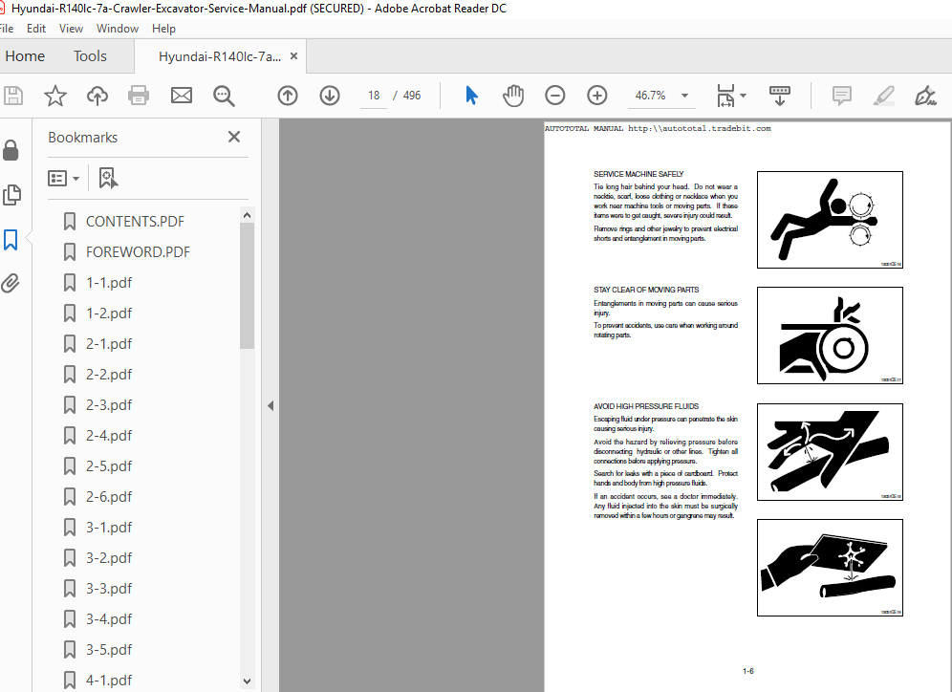Jump to bookmark 2-3.pdf

[x=109, y=405]
